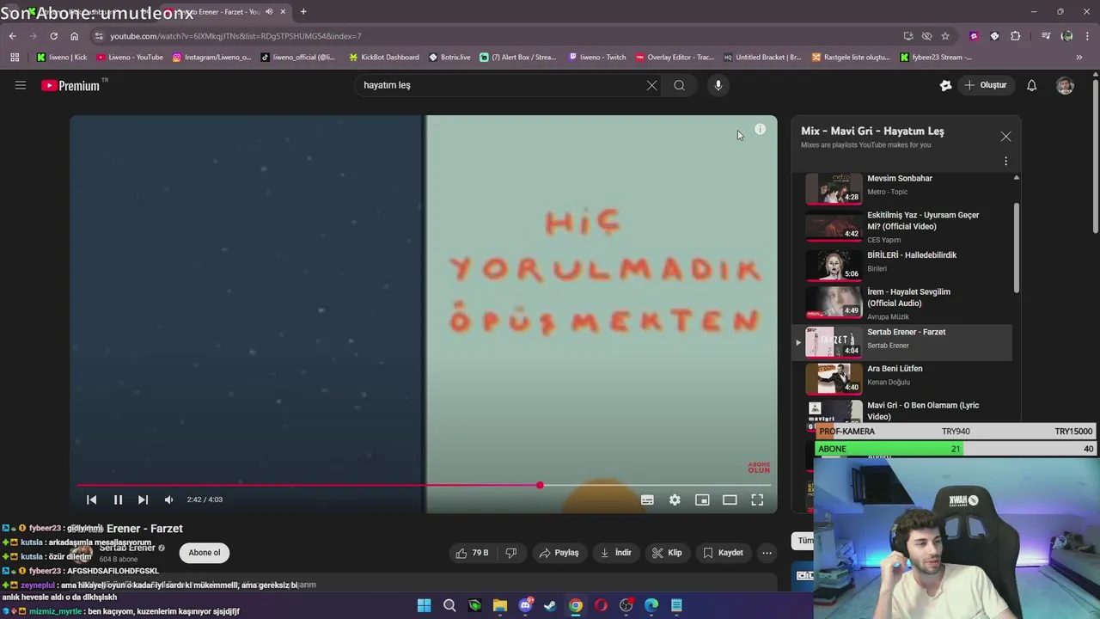Image resolution: width=1100 pixels, height=619 pixels.
Task: Play Ara Beni Lütfen by Kenan Doğulu
Action: (902, 378)
